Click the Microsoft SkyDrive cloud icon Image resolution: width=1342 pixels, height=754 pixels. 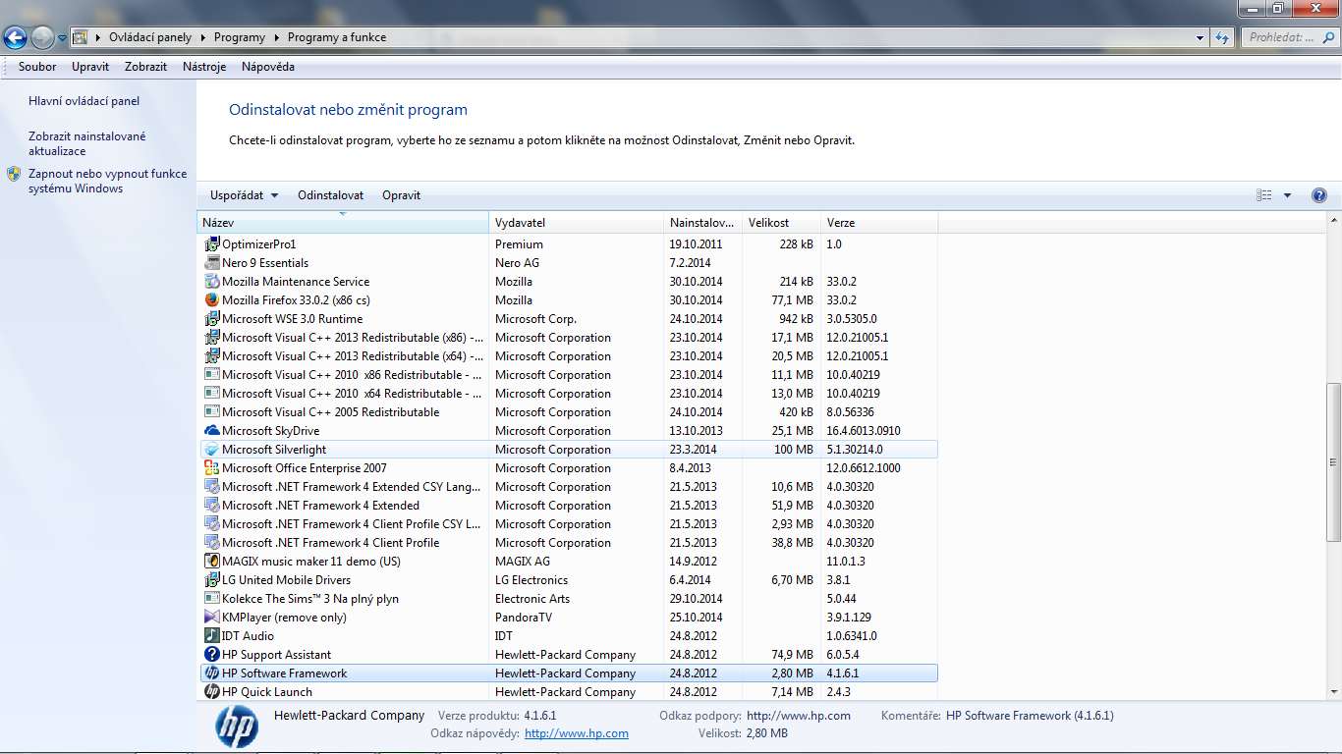(212, 431)
